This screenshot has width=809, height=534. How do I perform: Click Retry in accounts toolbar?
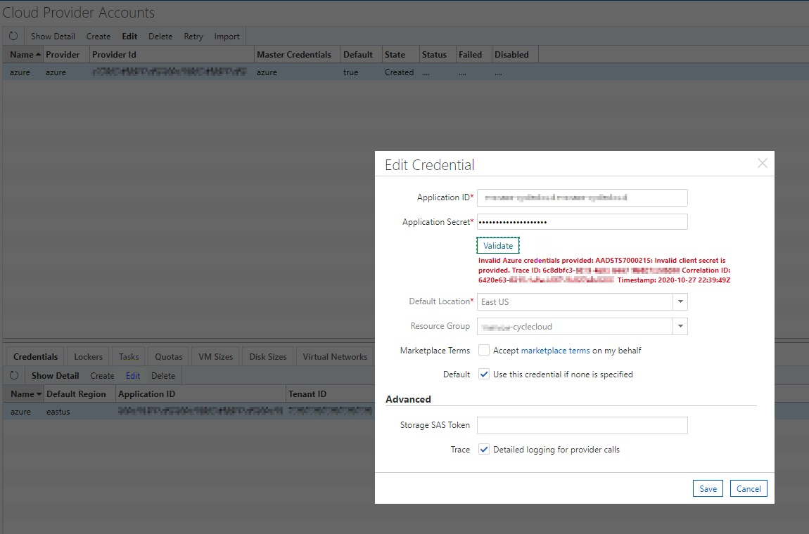pos(193,36)
